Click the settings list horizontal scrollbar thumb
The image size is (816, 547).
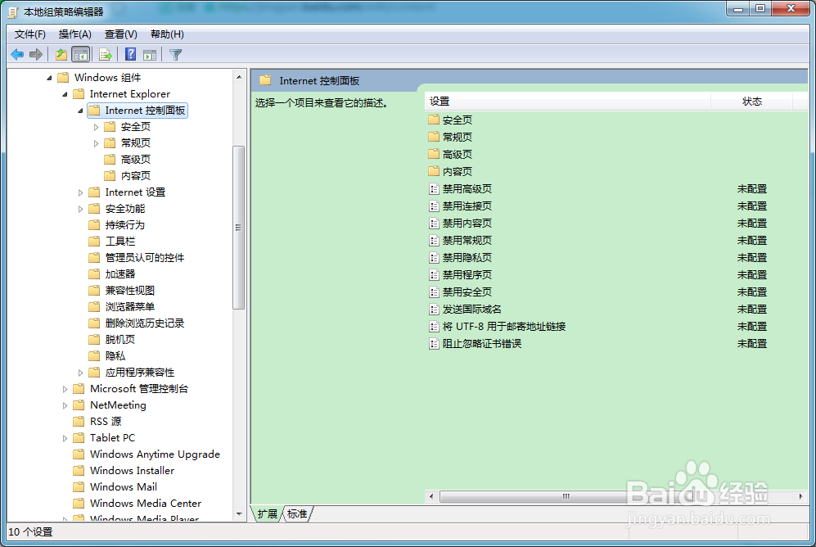(x=566, y=496)
